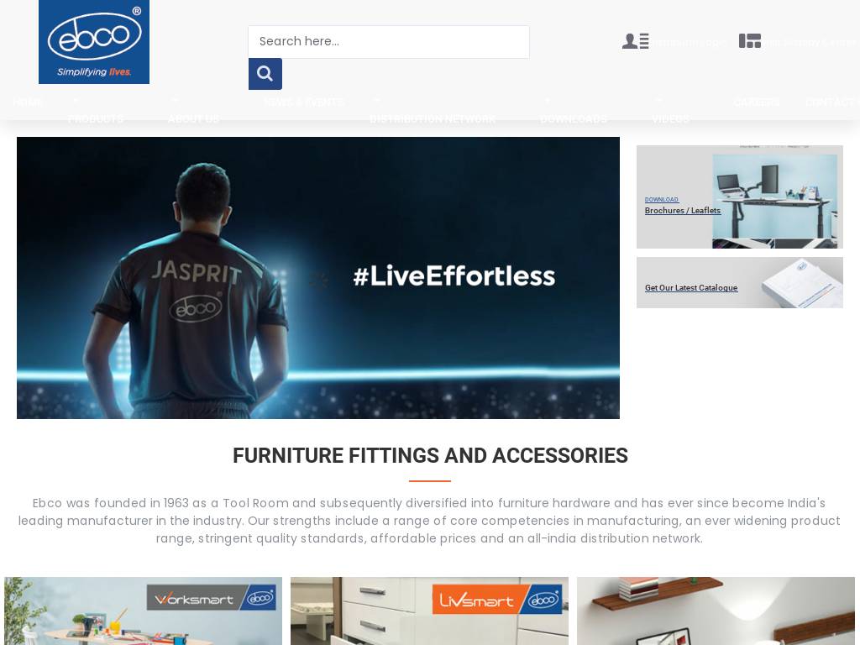Open the Videos navigation menu
860x645 pixels.
670,119
